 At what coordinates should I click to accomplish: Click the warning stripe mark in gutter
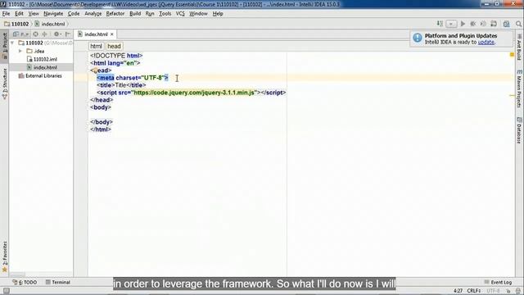tap(512, 95)
